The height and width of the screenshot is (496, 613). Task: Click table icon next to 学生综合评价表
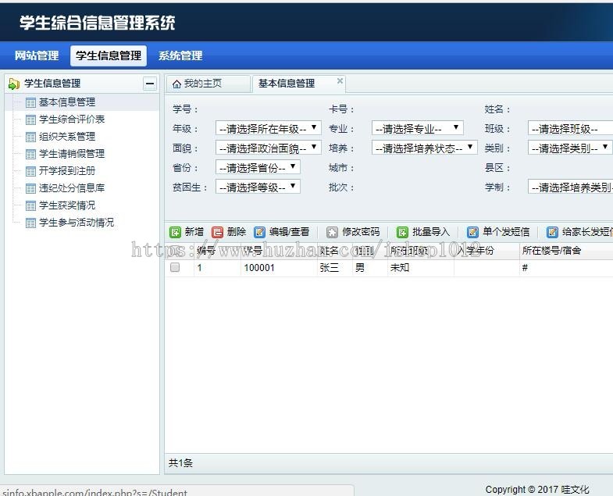coord(30,120)
